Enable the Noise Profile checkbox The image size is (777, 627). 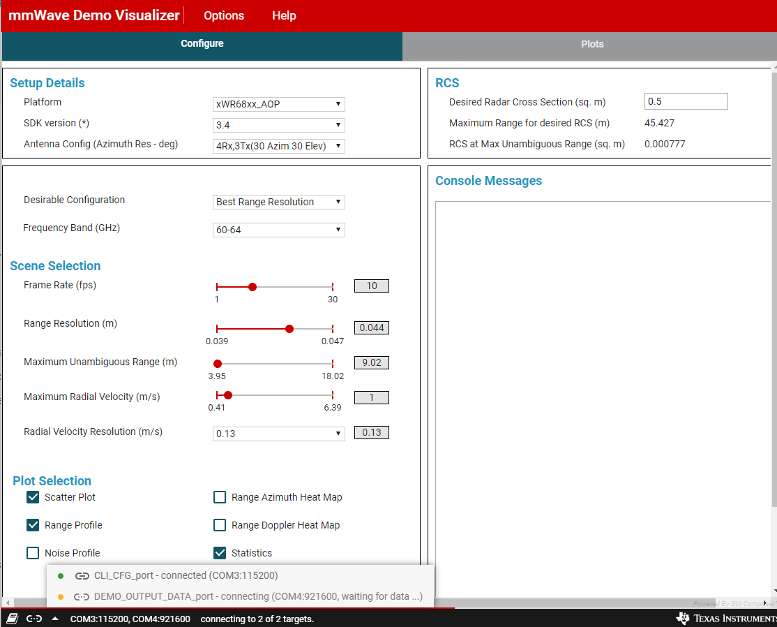pyautogui.click(x=33, y=552)
